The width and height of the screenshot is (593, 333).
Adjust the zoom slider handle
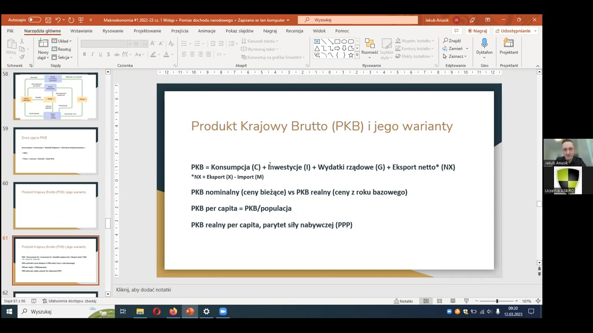[x=497, y=301]
